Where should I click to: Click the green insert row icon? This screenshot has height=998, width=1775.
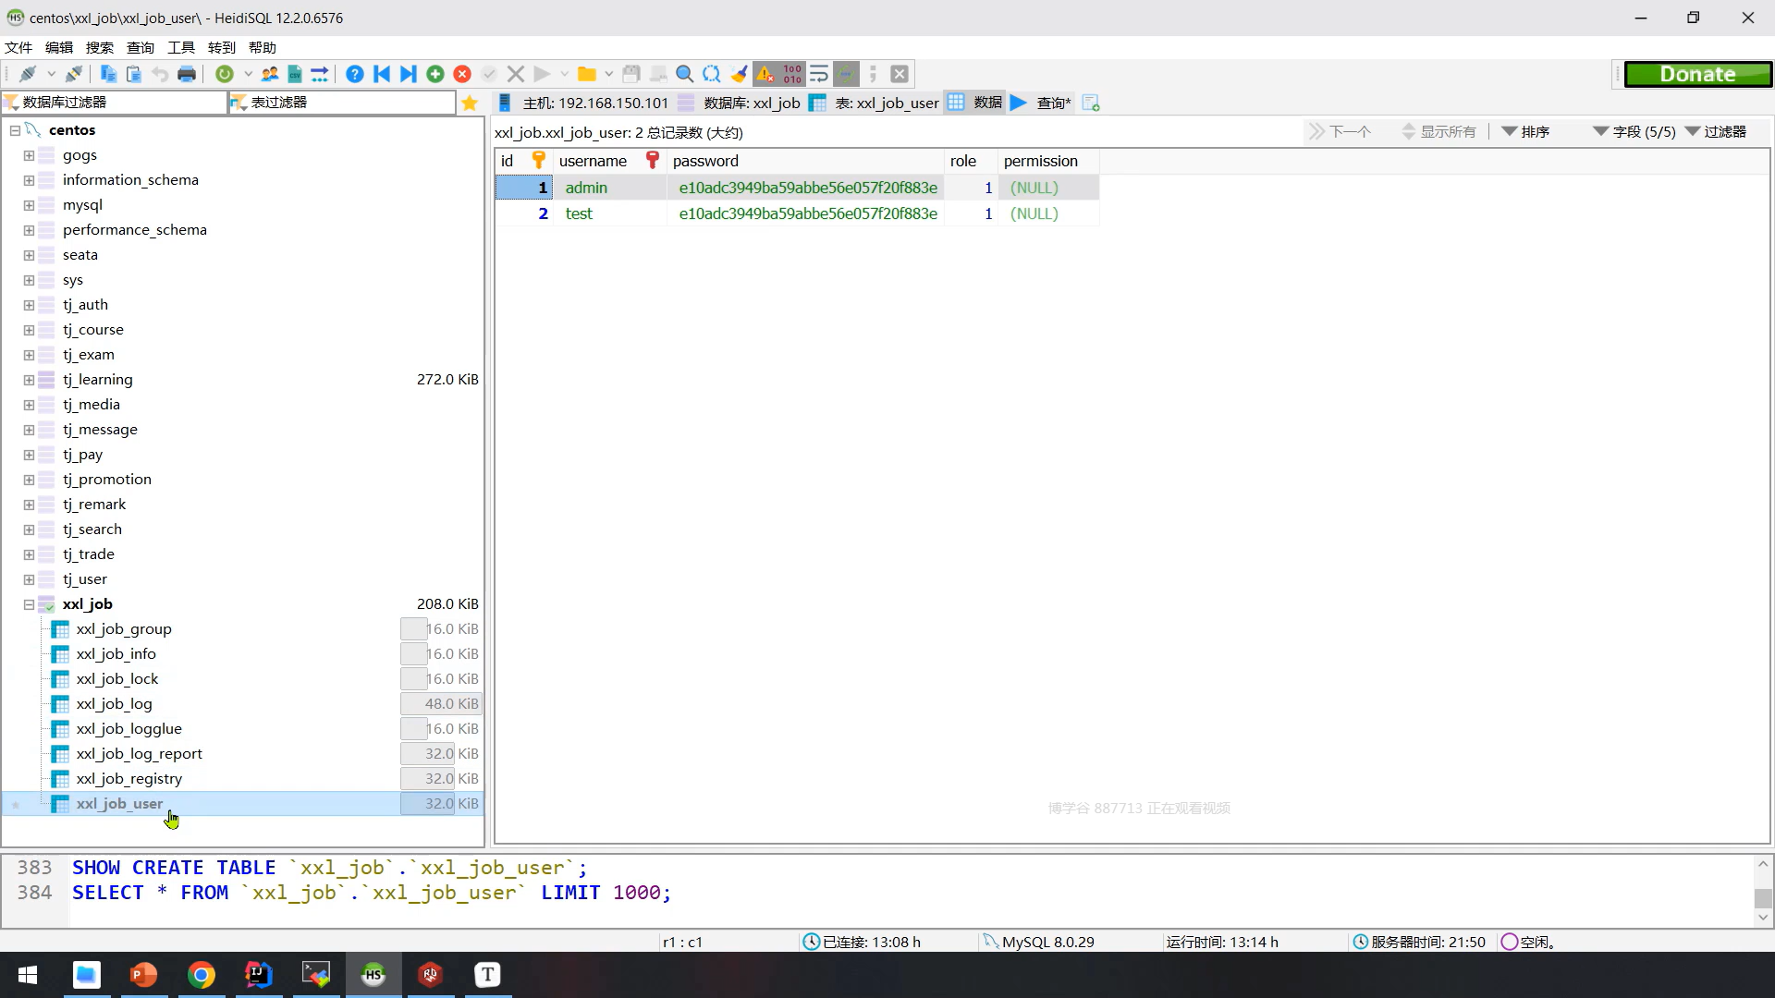(x=435, y=74)
